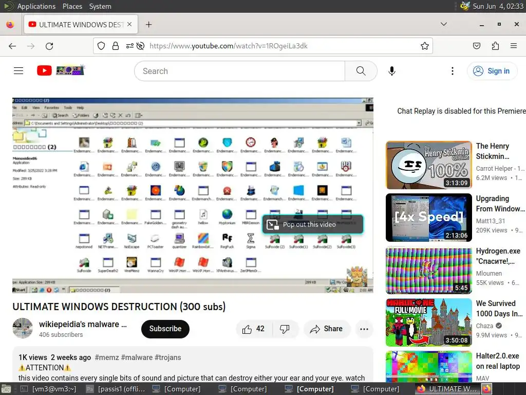526x395 pixels.
Task: Go to YouTube home via logo
Action: [61, 70]
